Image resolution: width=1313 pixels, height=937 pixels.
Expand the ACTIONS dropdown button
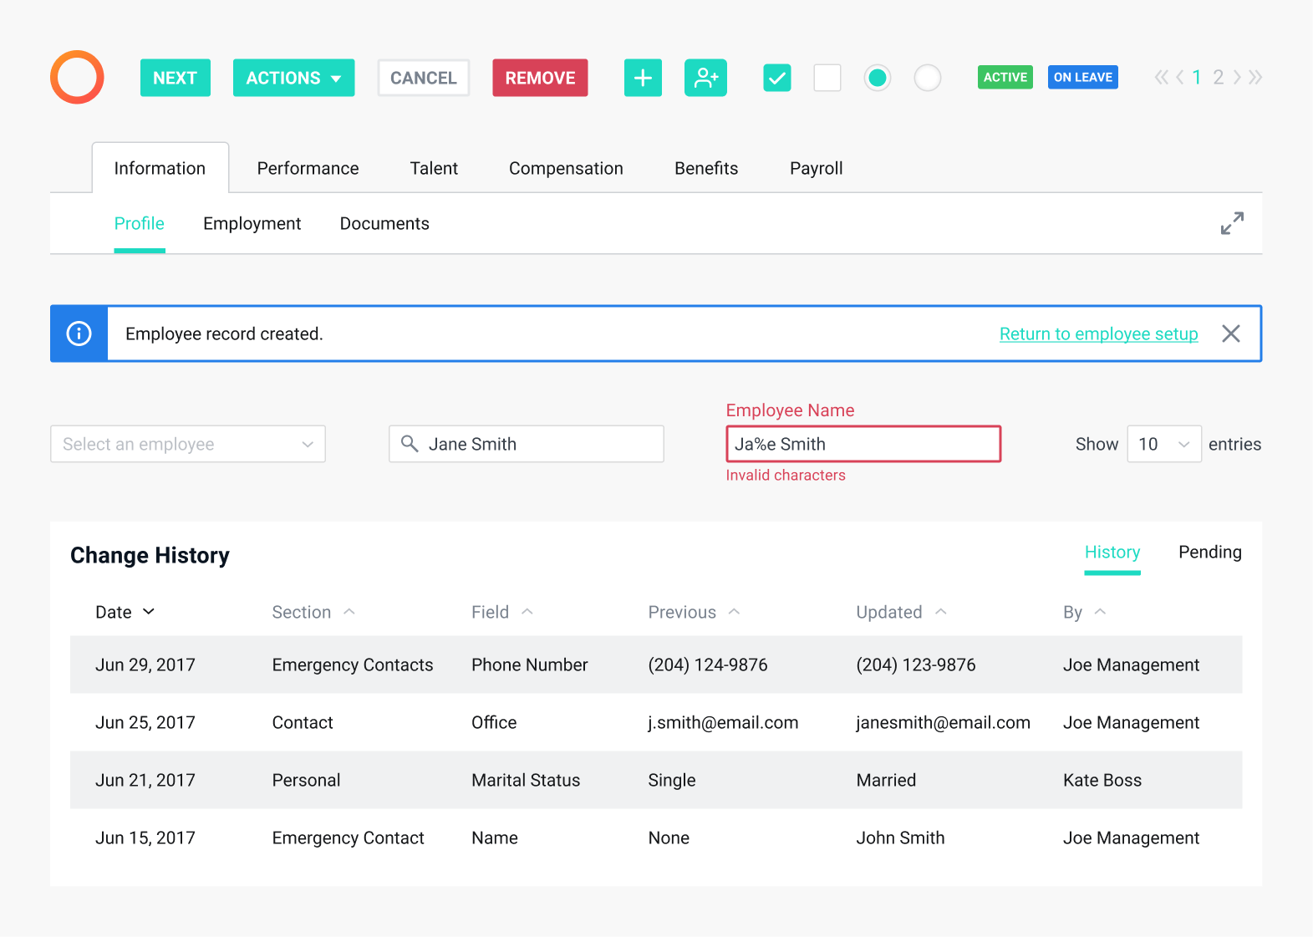[293, 78]
